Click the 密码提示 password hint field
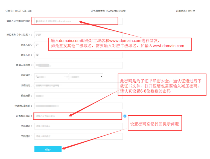 [78, 136]
